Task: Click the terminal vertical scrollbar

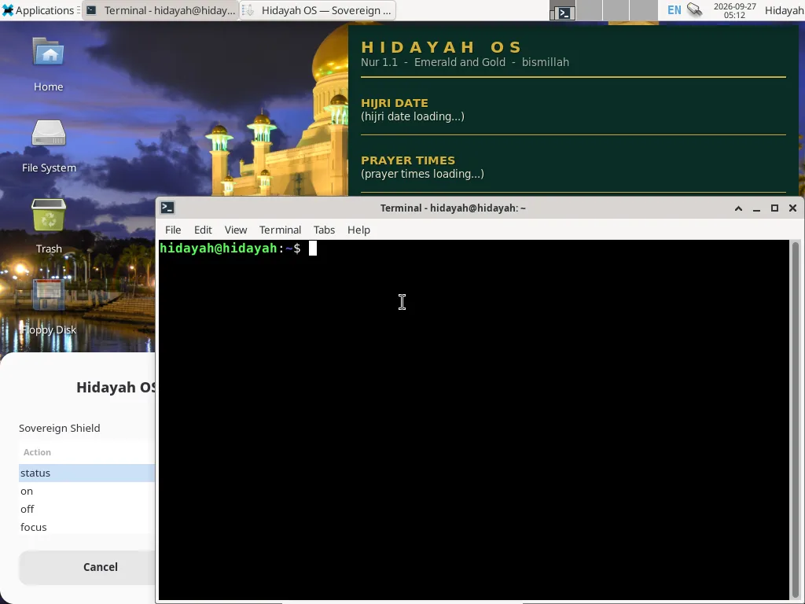Action: pos(796,420)
